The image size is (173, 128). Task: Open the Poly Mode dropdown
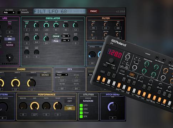(9, 12)
